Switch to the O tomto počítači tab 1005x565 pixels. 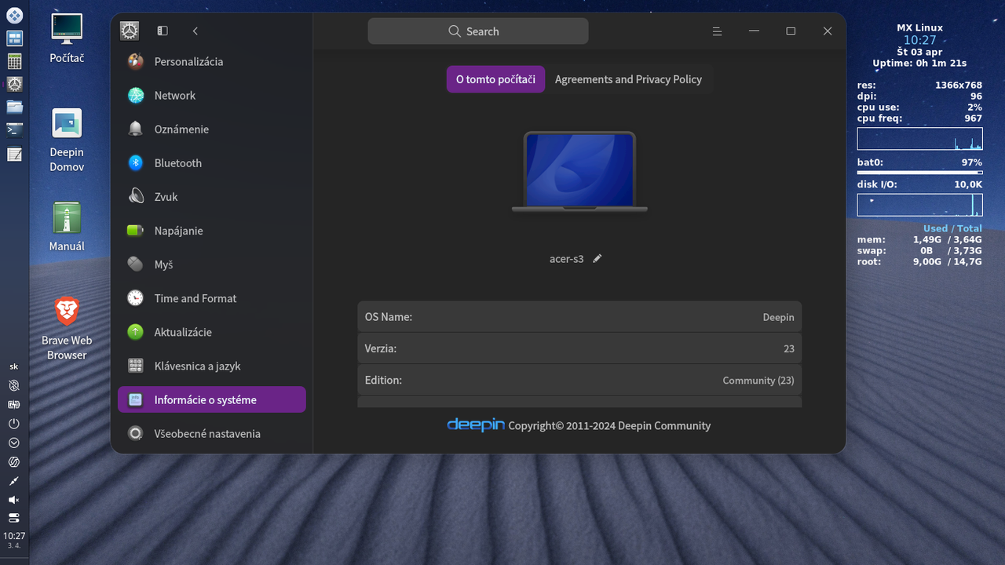pyautogui.click(x=495, y=79)
